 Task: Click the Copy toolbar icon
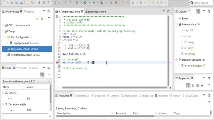click(x=44, y=3)
